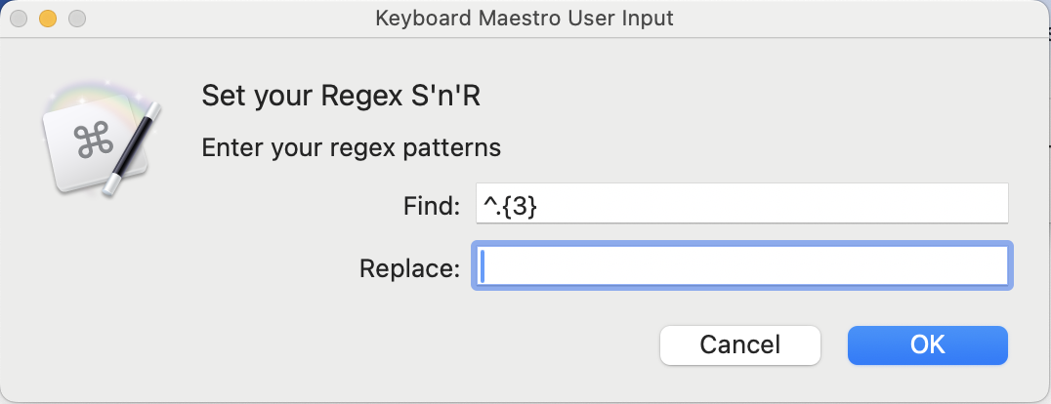Click the "Keyboard Maestro User Input" window title
Viewport: 1051px width, 404px height.
[525, 19]
